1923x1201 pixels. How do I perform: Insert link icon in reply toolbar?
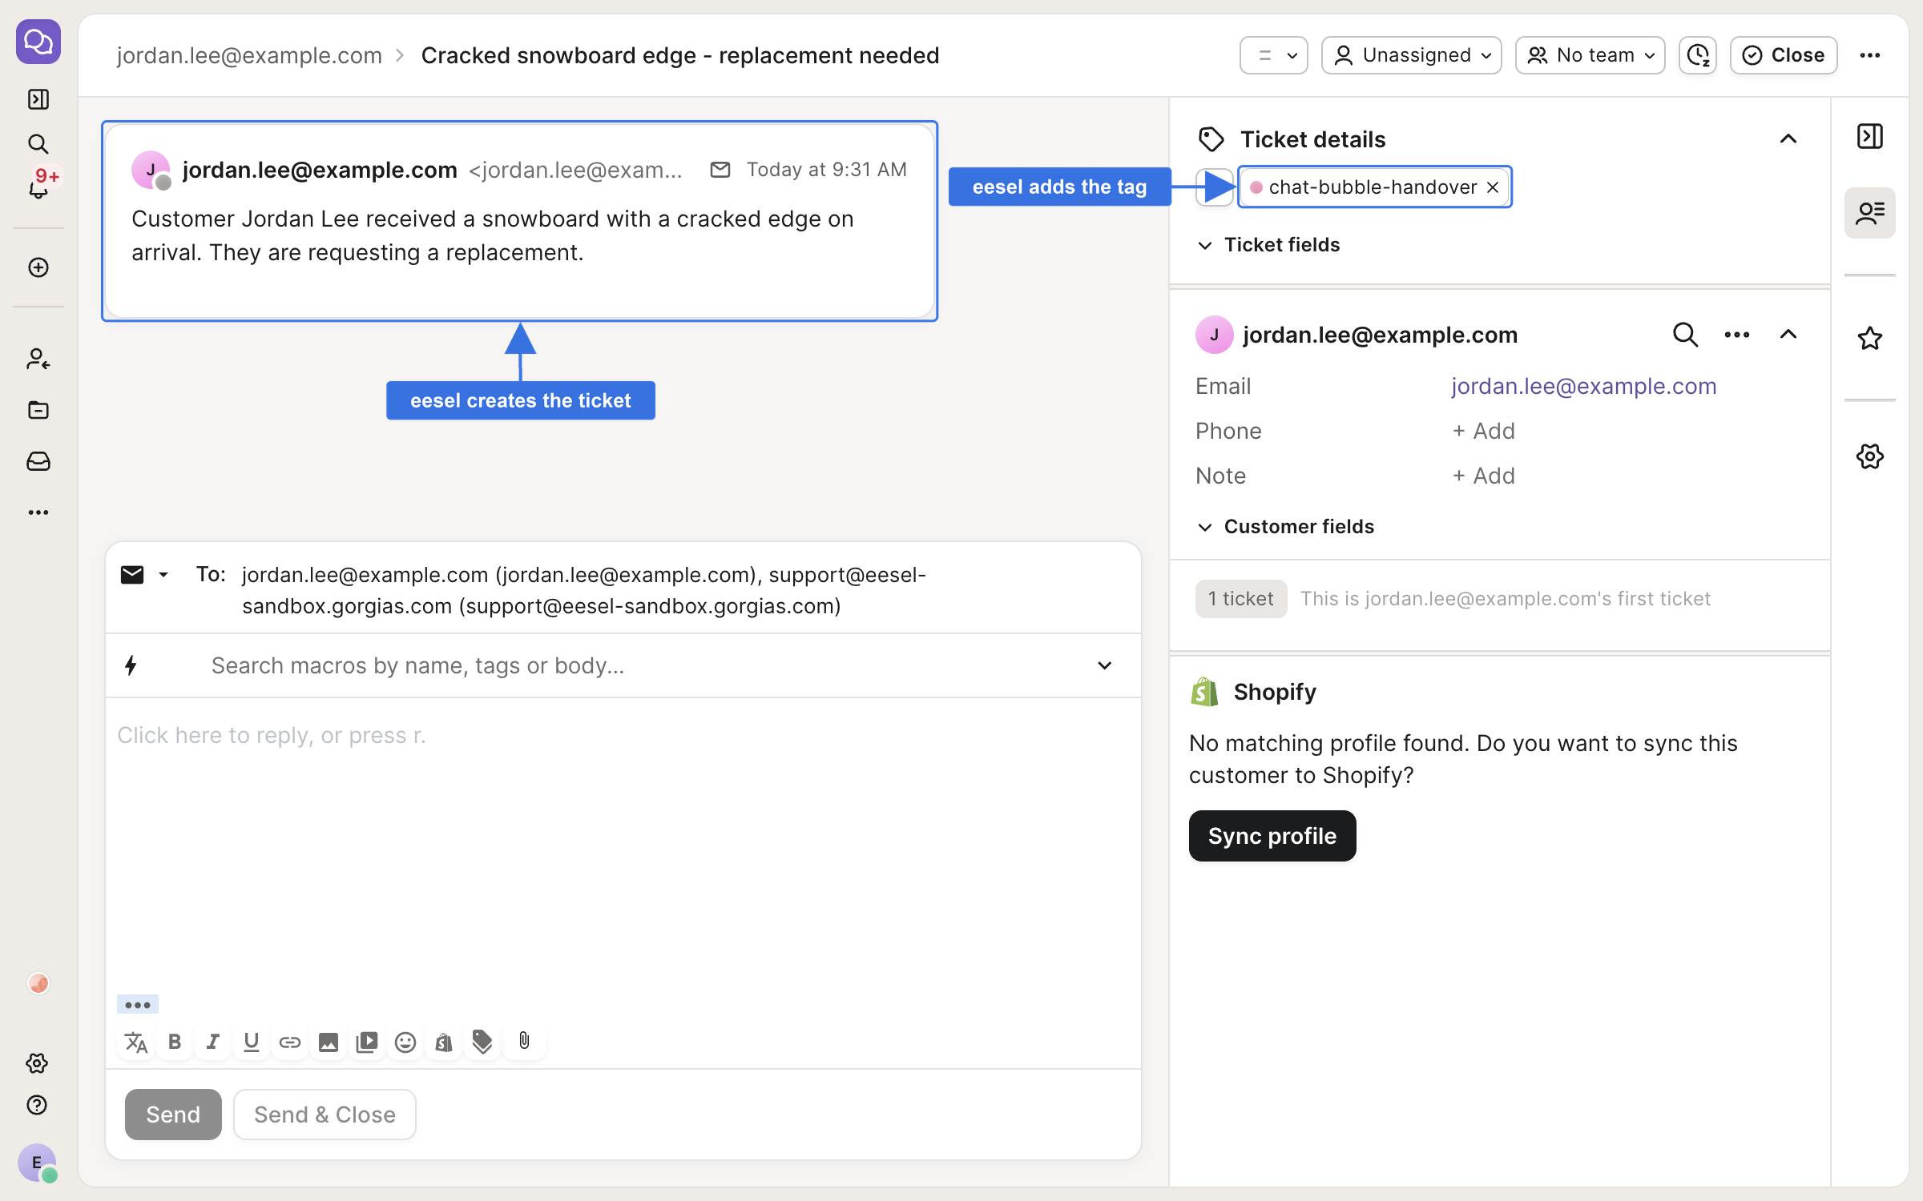click(x=290, y=1042)
